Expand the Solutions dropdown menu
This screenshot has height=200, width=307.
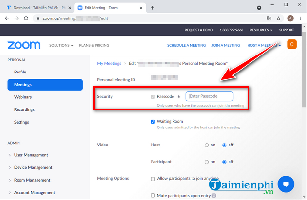[61, 45]
